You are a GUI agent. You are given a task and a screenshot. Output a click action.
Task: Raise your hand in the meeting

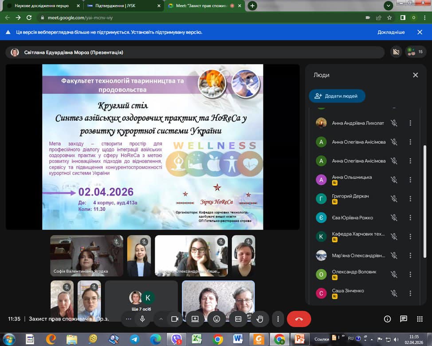[x=260, y=318]
